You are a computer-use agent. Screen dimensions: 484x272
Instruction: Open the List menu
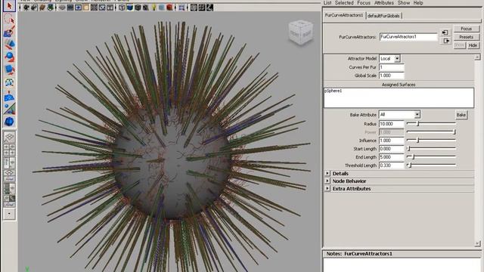pos(327,3)
